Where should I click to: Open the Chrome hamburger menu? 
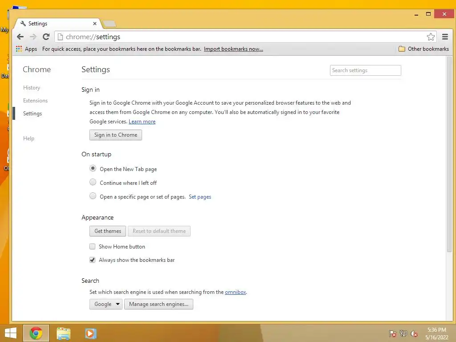445,37
